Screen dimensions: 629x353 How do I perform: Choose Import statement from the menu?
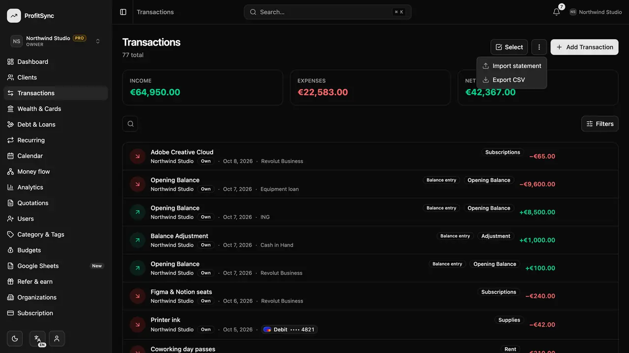[x=512, y=66]
